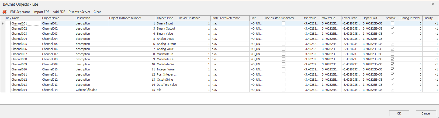Choose Import EDE from the toolbar

click(41, 12)
